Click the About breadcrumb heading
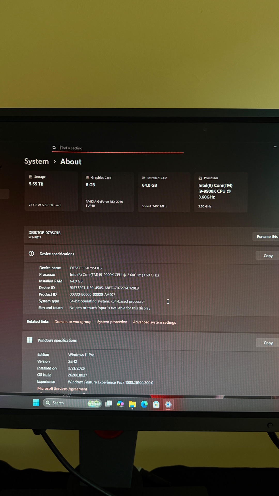 point(71,162)
